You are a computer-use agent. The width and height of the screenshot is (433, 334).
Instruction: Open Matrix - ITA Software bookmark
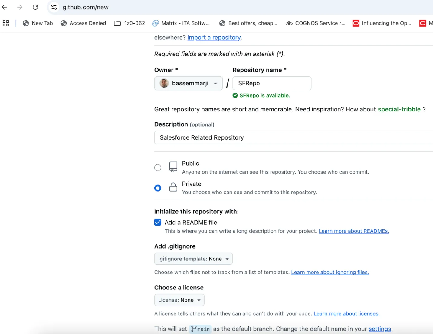pyautogui.click(x=181, y=23)
